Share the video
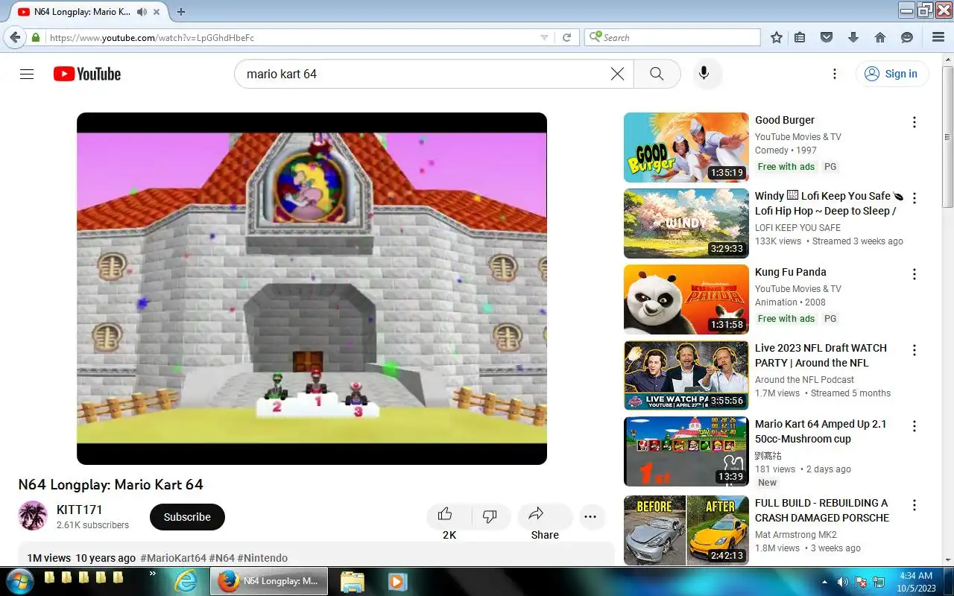Screen dimensions: 954x596 [x=544, y=516]
